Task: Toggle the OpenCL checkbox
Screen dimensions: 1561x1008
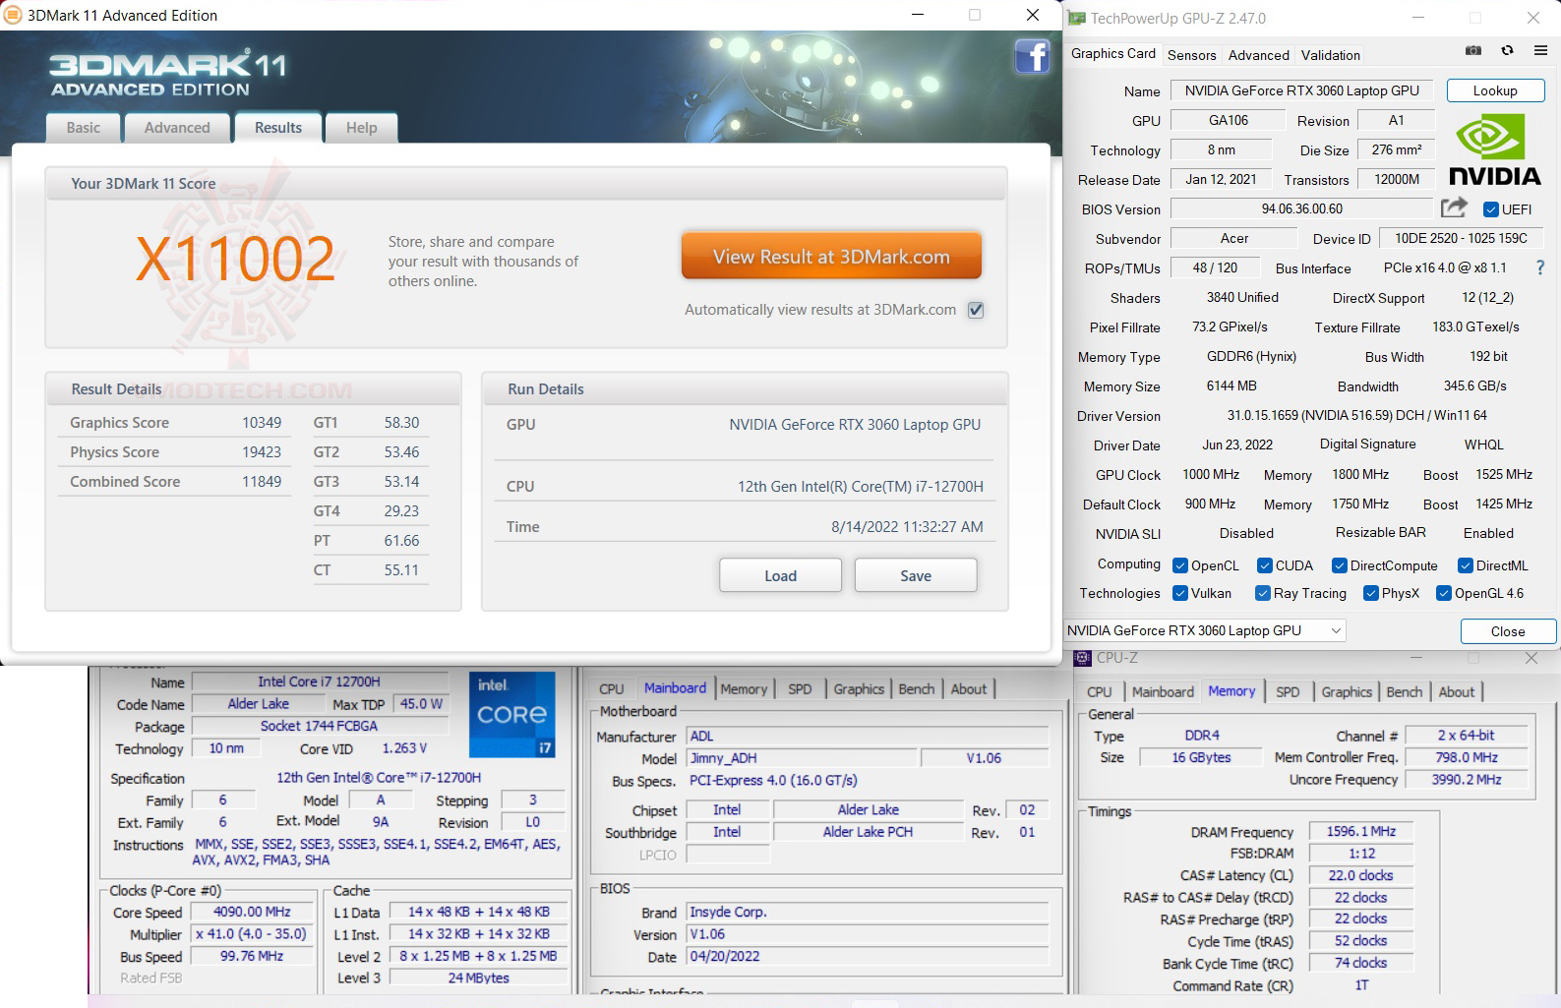Action: (x=1180, y=565)
